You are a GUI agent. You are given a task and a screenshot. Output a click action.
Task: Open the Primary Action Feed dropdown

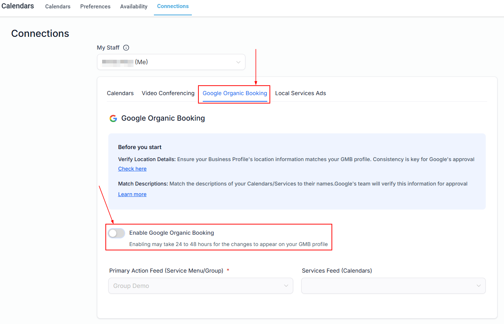(x=200, y=286)
